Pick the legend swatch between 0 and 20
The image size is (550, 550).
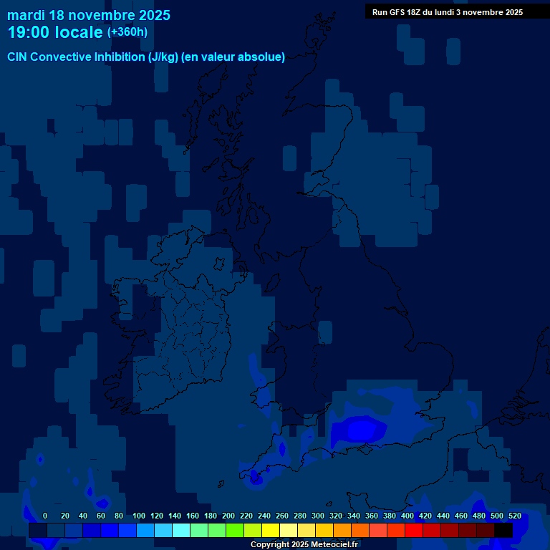pyautogui.click(x=56, y=530)
